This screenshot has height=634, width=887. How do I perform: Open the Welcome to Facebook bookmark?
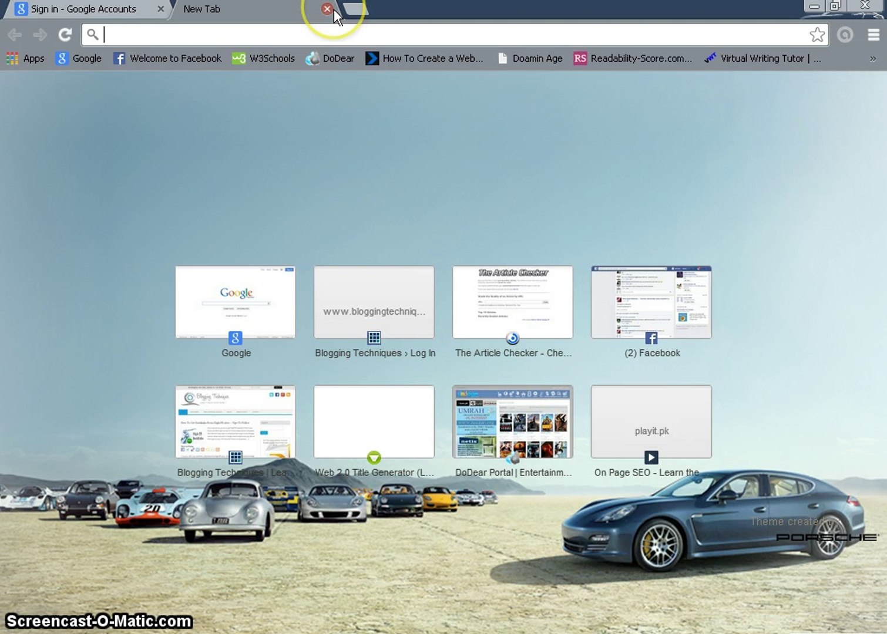167,59
